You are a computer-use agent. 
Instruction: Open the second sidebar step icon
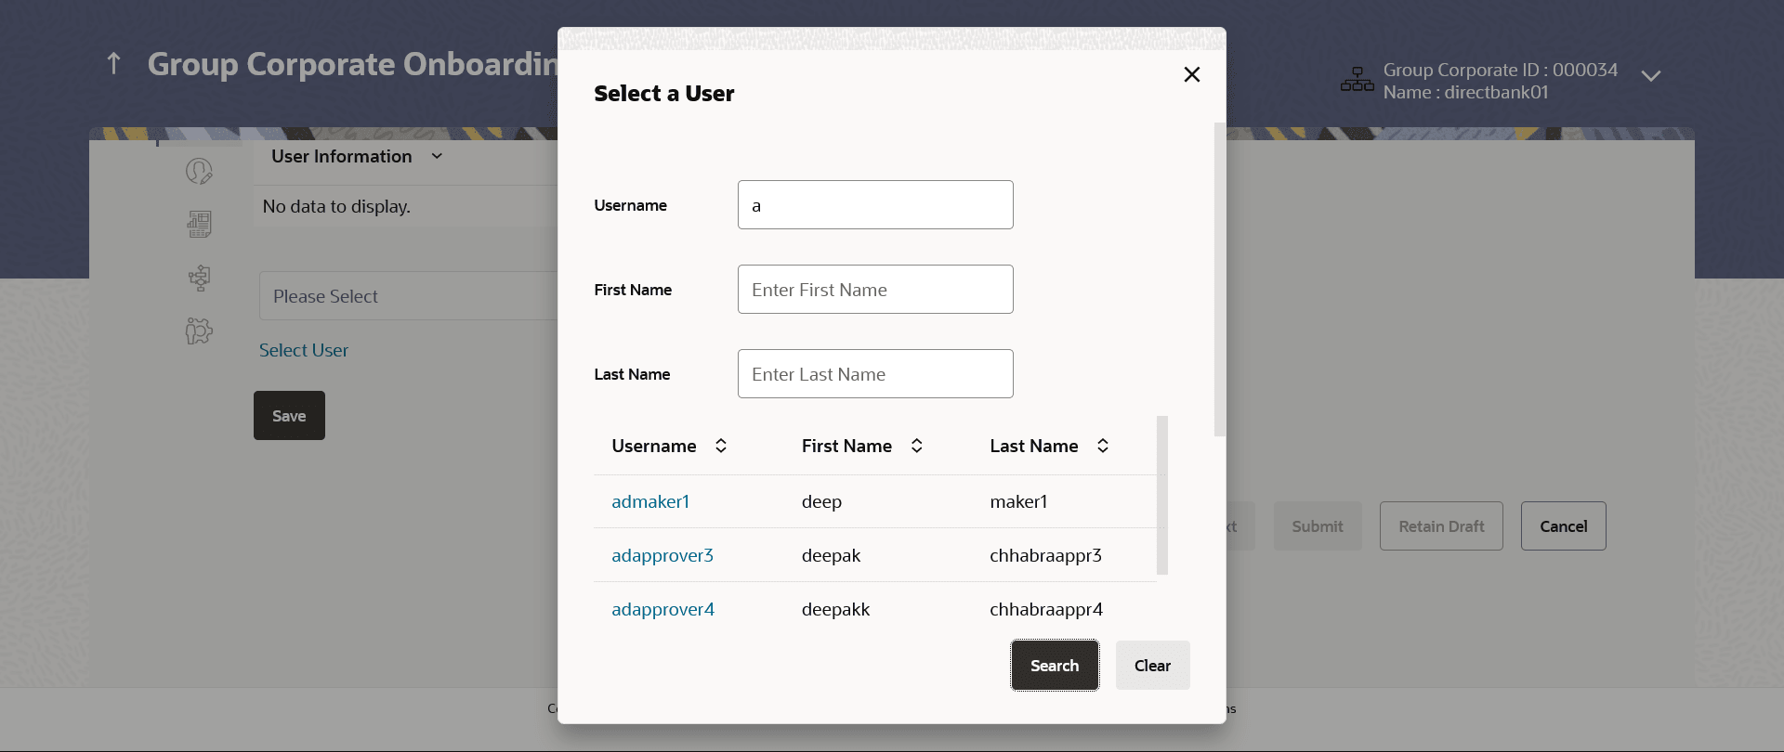point(199,224)
